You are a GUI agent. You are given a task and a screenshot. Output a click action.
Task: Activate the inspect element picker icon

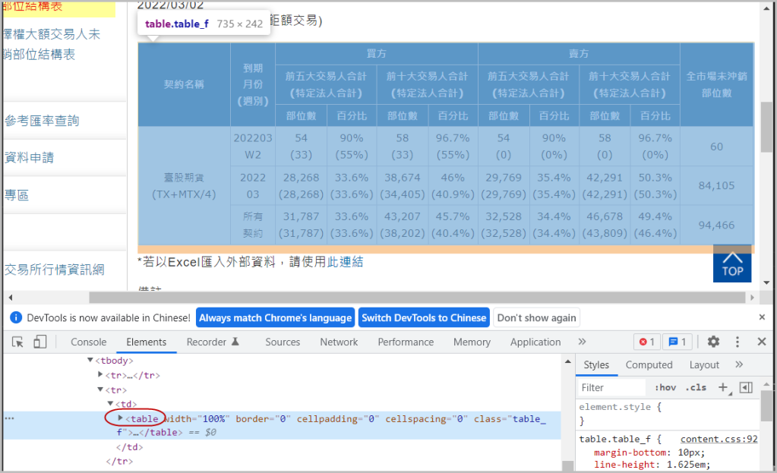[x=18, y=342]
